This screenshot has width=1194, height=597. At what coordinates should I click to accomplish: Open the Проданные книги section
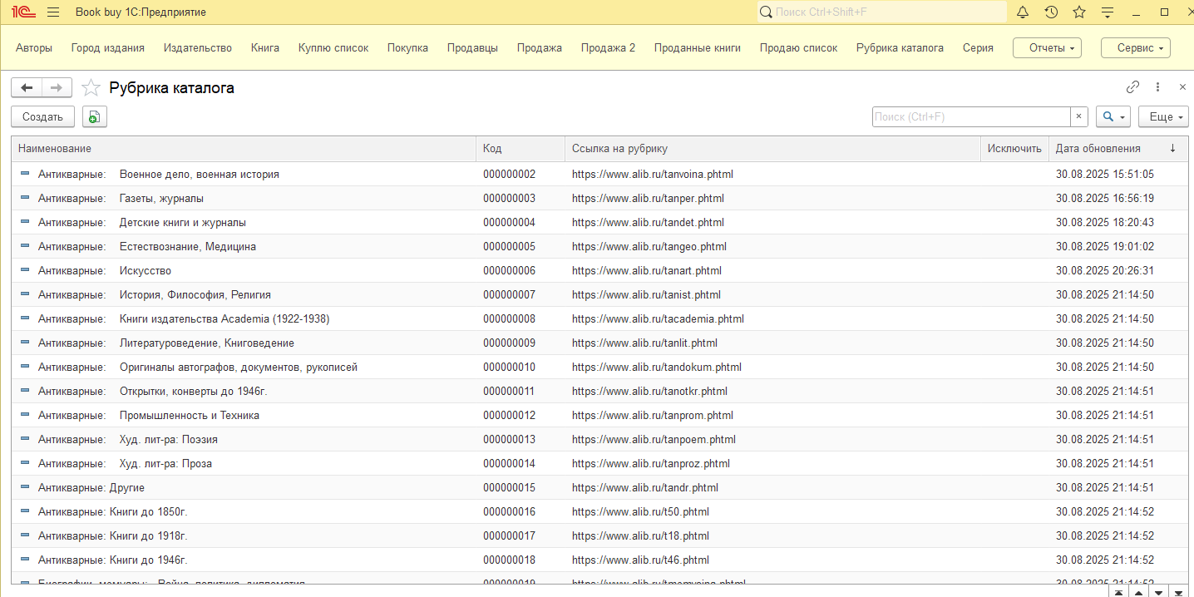coord(697,48)
